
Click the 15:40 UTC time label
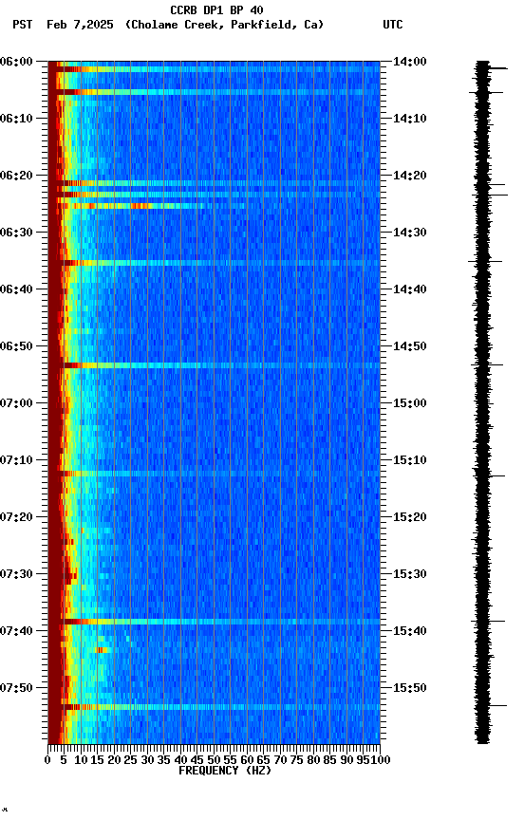pos(410,632)
